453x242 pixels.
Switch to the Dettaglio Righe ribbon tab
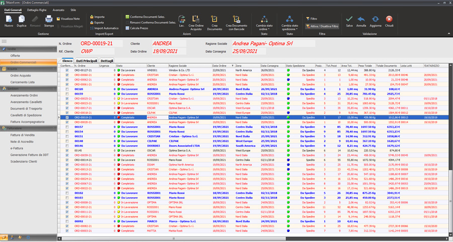click(37, 10)
